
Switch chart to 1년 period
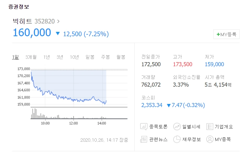46,57
